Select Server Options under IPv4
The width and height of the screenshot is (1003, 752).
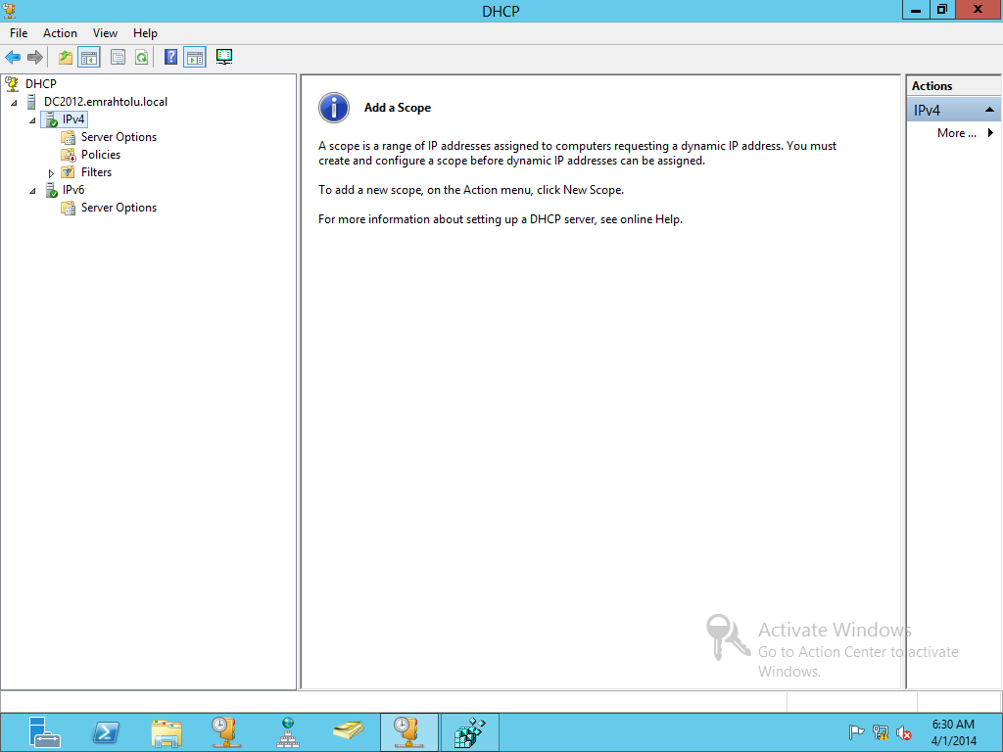pos(119,137)
